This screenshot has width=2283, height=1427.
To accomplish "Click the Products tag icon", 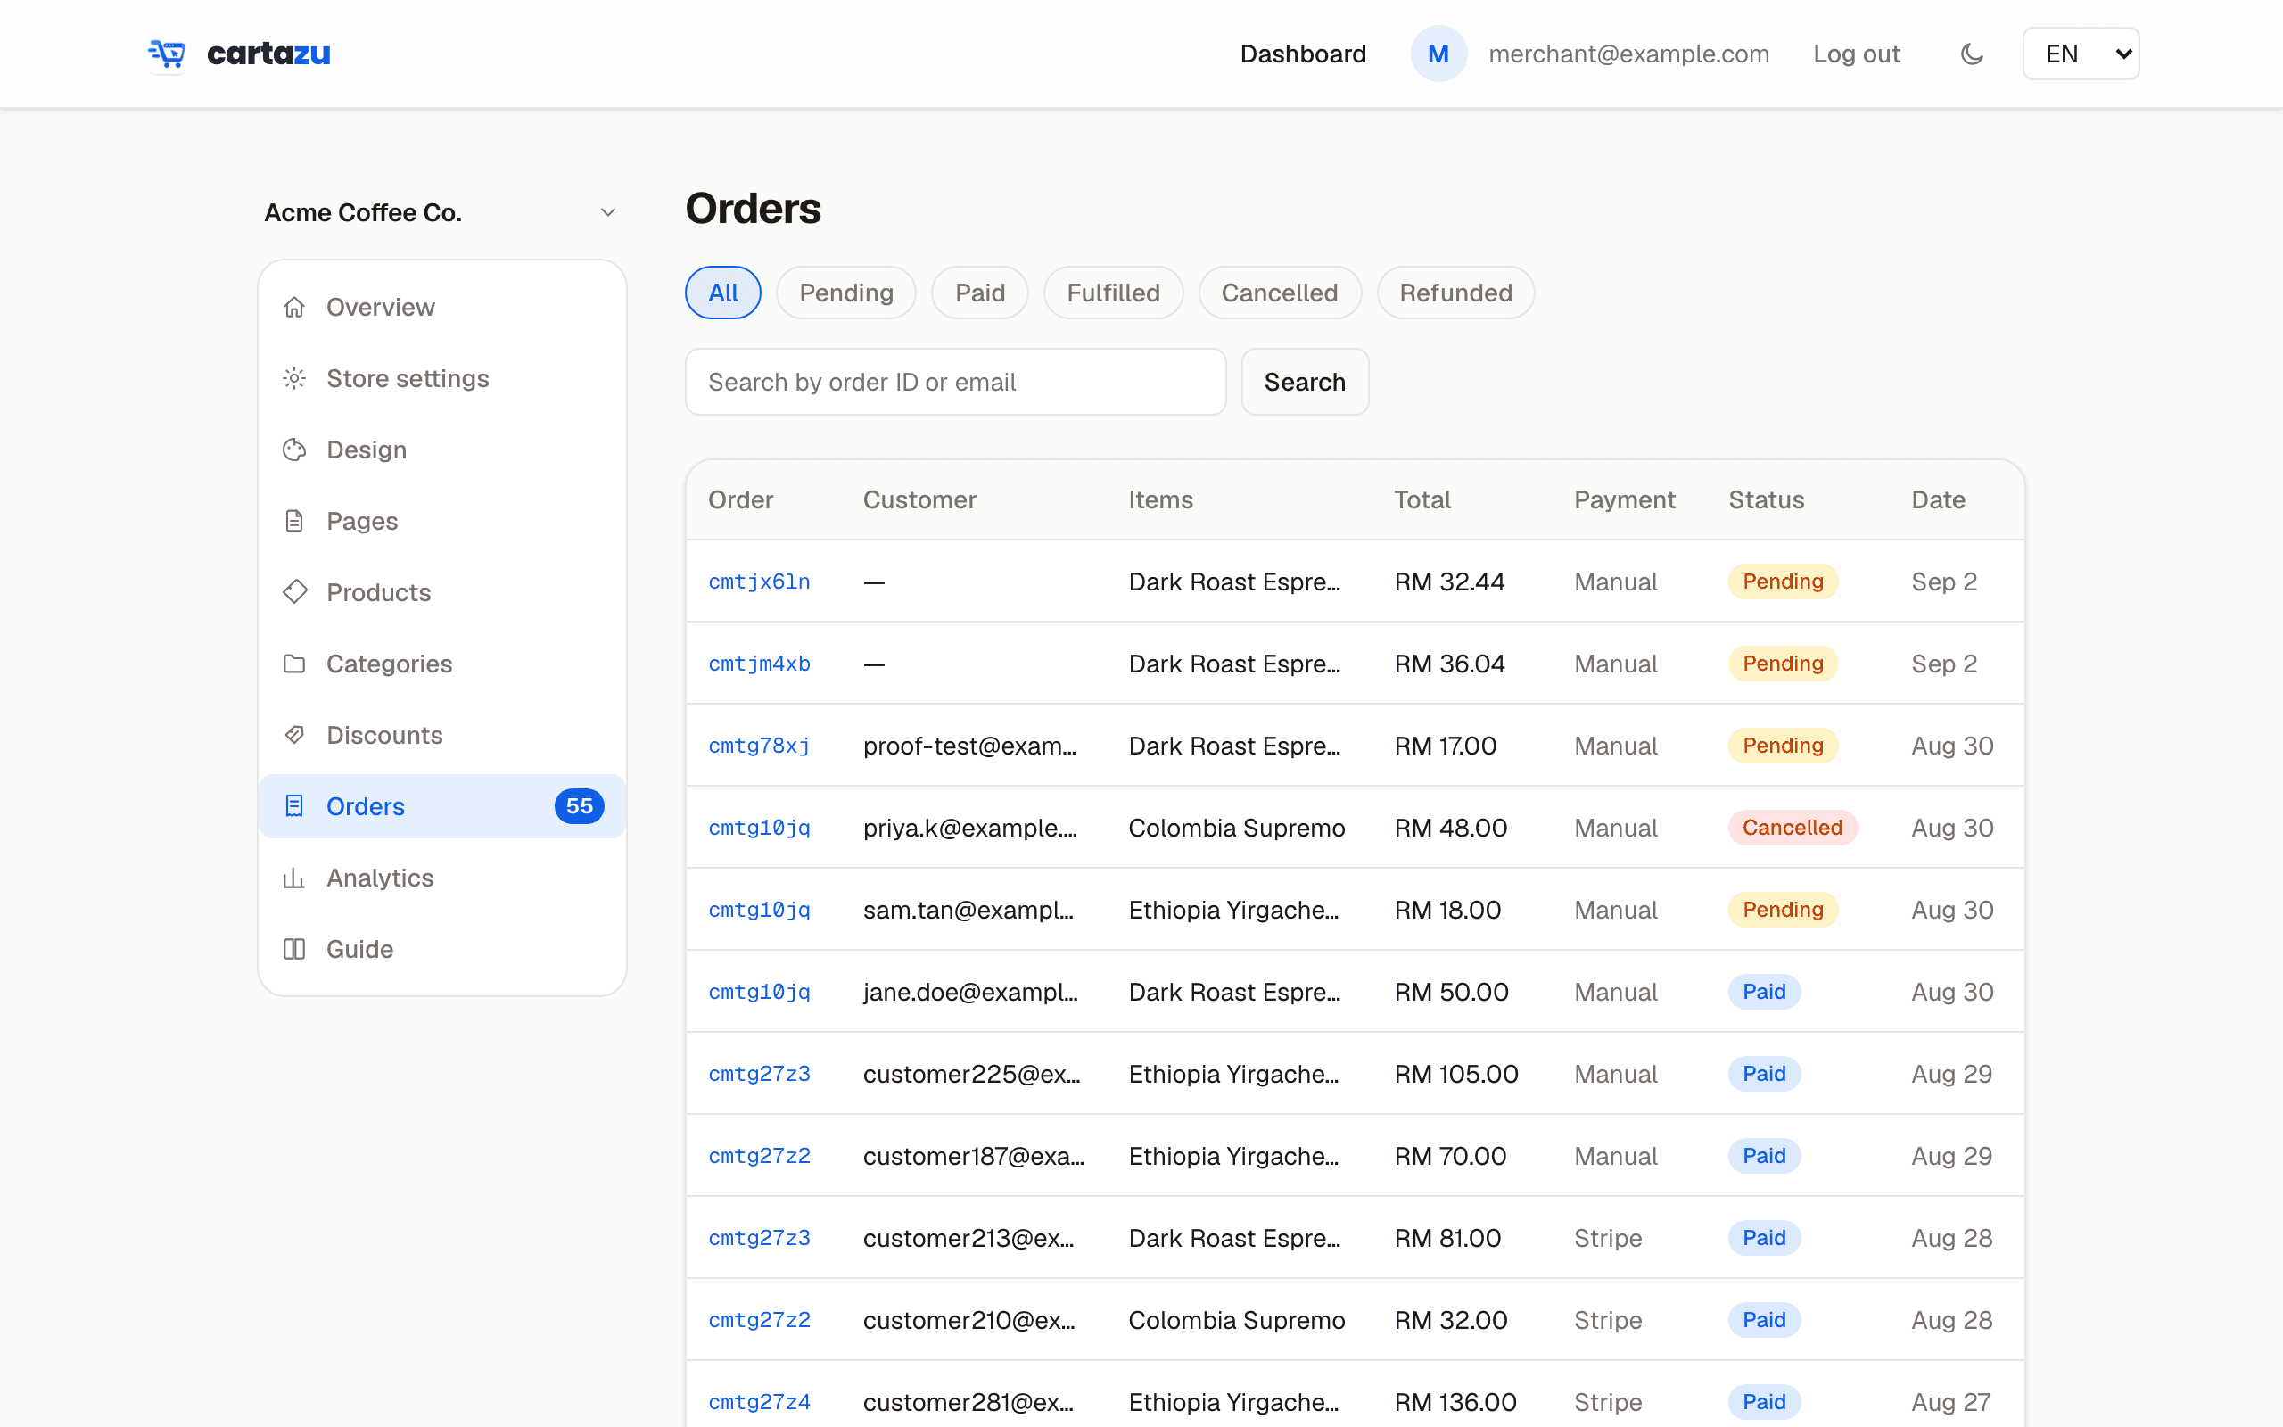I will 294,591.
